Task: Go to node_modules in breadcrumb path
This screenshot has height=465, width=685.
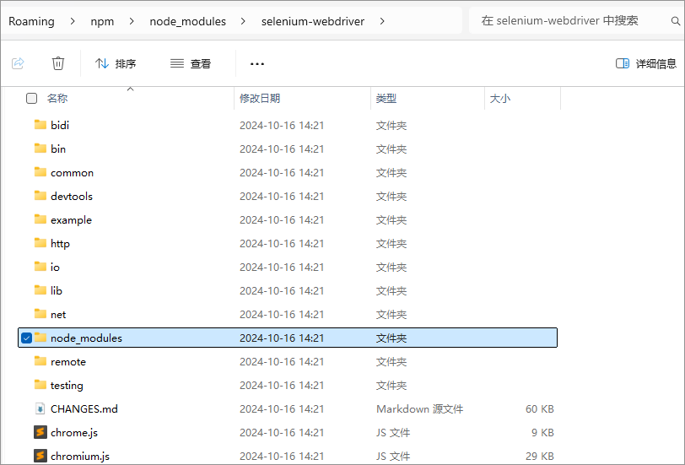Action: [188, 21]
